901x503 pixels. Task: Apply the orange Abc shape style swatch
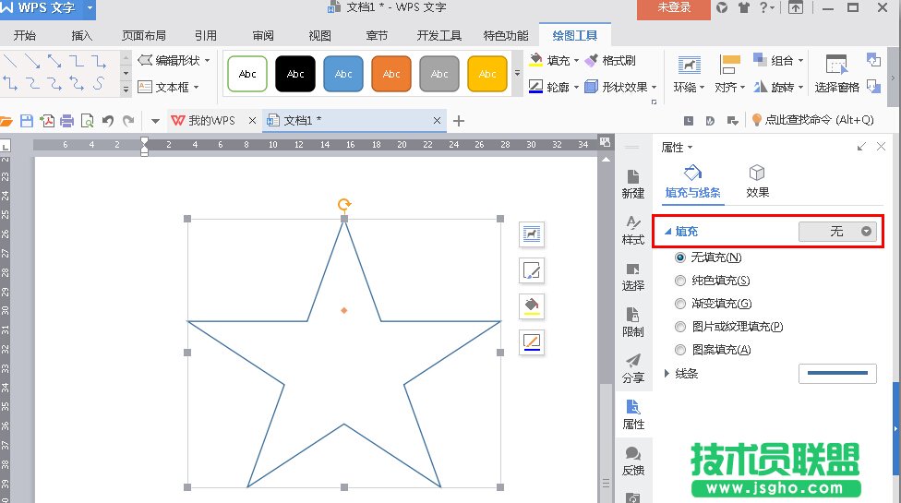pyautogui.click(x=391, y=74)
